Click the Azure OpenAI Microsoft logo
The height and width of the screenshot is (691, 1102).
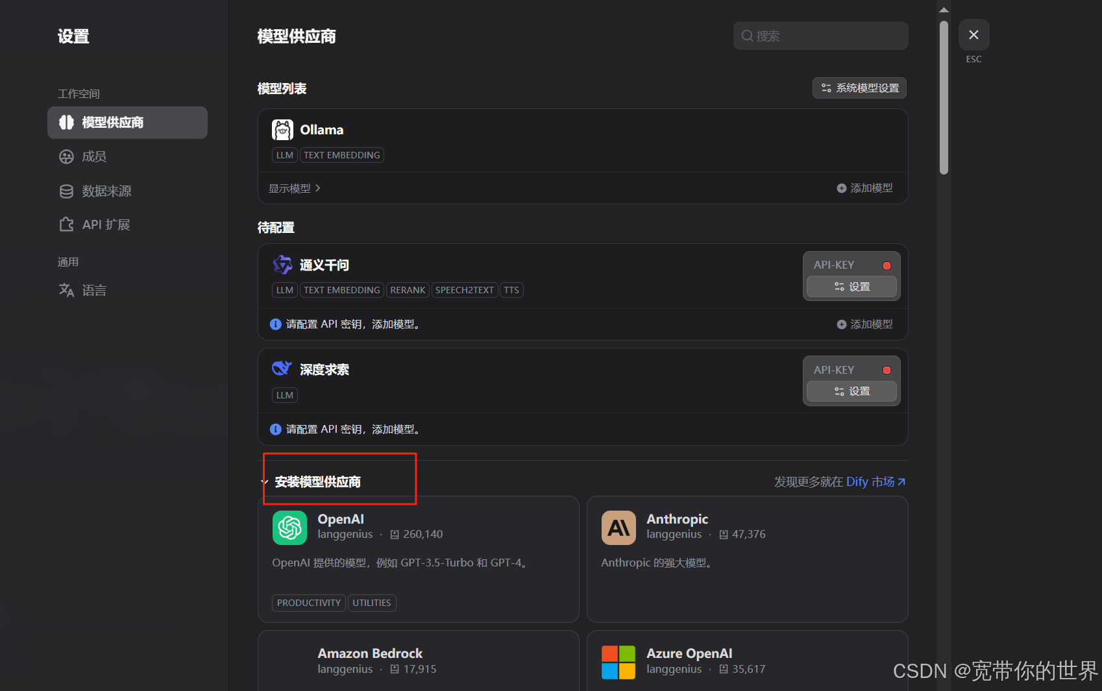point(618,662)
